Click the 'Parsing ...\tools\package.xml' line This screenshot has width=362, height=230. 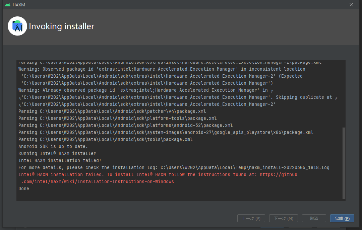click(106, 139)
